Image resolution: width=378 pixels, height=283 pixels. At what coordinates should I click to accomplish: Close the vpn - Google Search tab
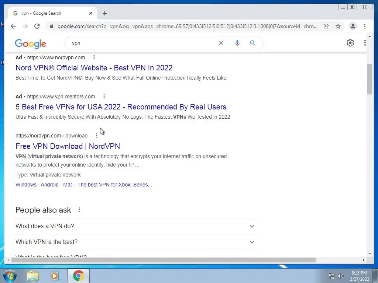[91, 13]
